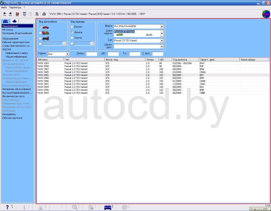271x211 pixels.
Task: Click the кВт input field
Action: pos(113,54)
